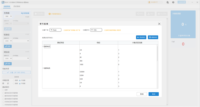Click the 小数点后位数 column header
This screenshot has height=107, width=200.
click(x=138, y=43)
